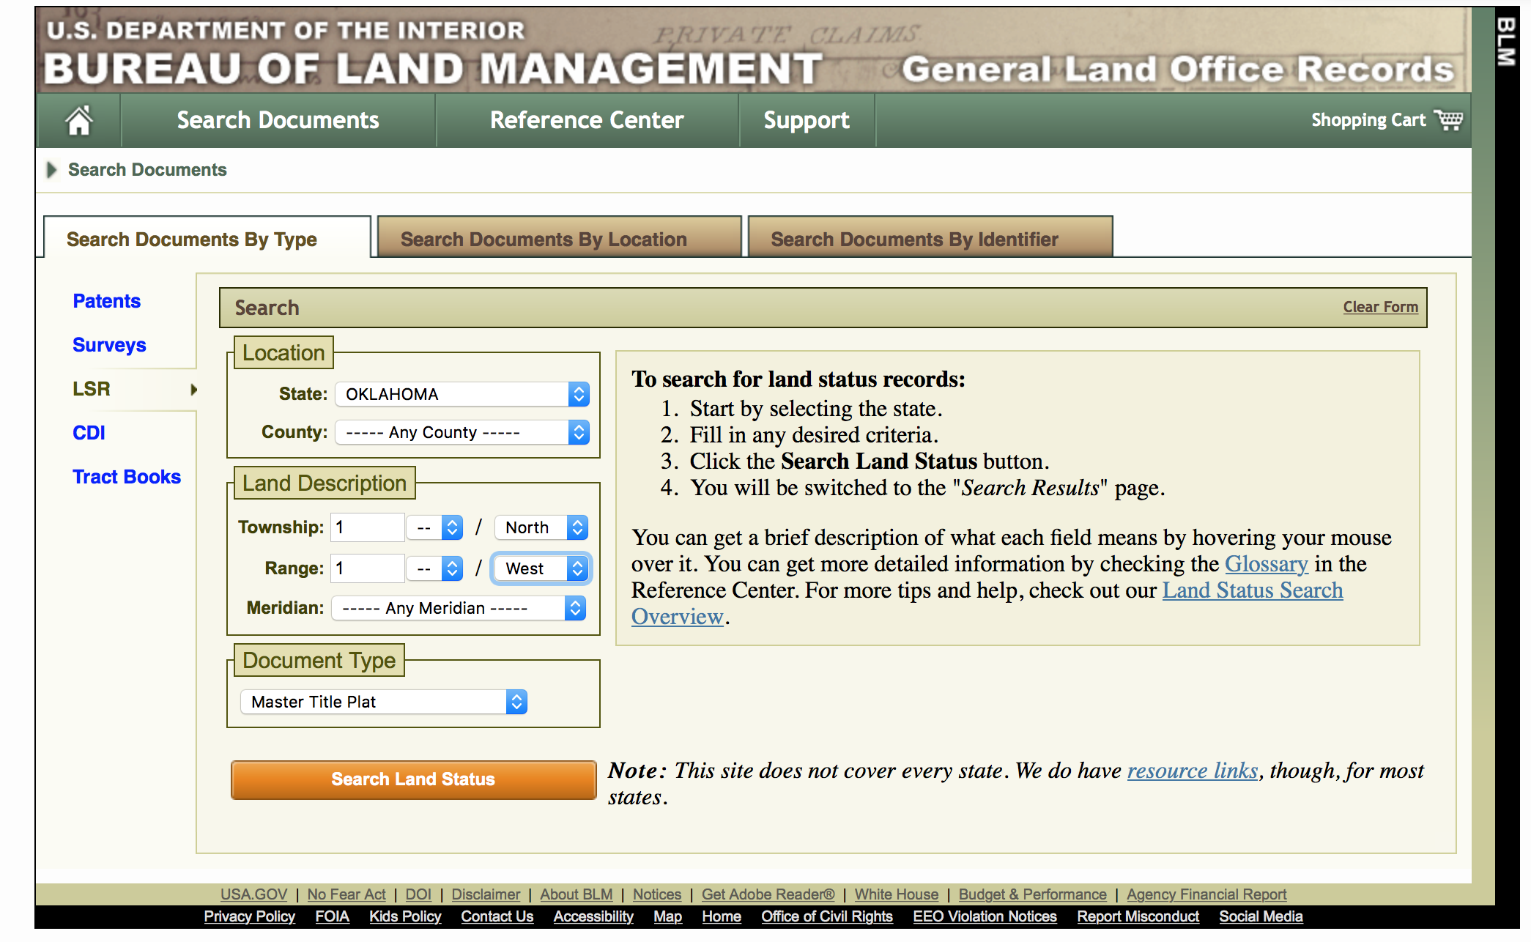The width and height of the screenshot is (1531, 942).
Task: Open the No Fear Act footer link
Action: pos(346,894)
